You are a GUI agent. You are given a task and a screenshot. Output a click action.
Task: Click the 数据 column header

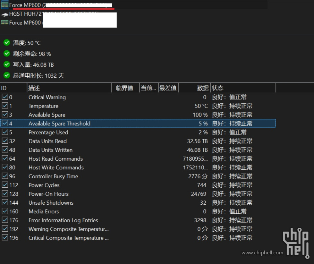[194, 88]
